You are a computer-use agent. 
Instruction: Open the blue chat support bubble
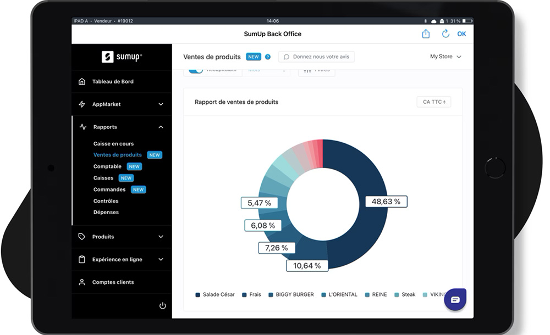coord(455,299)
